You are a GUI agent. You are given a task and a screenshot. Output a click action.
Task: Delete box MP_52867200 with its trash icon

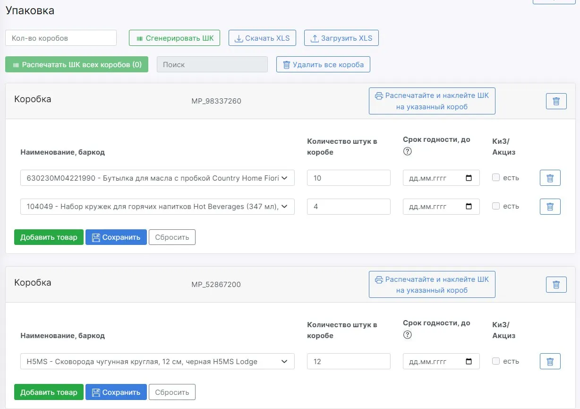tap(556, 285)
